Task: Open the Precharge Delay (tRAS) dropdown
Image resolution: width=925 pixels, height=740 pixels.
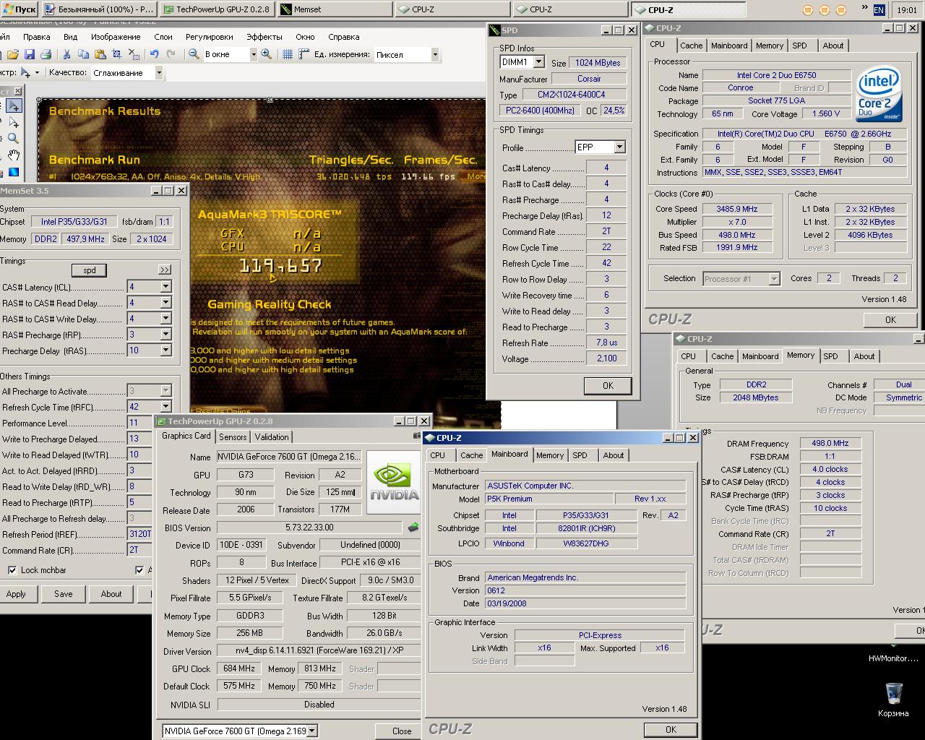Action: coord(165,350)
